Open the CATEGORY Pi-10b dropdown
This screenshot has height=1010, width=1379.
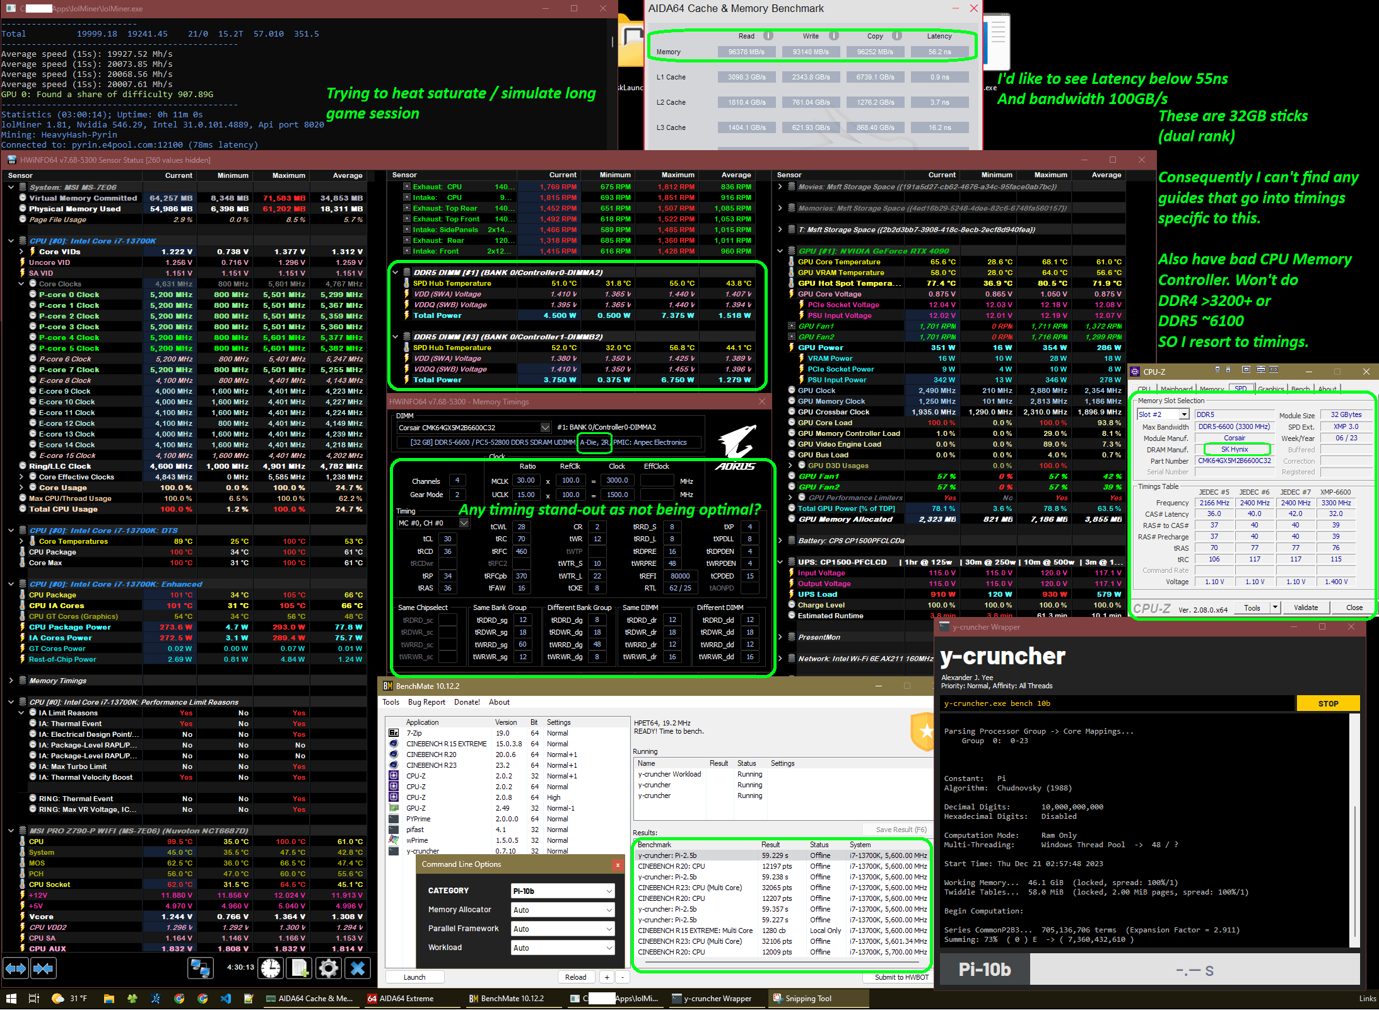click(562, 891)
